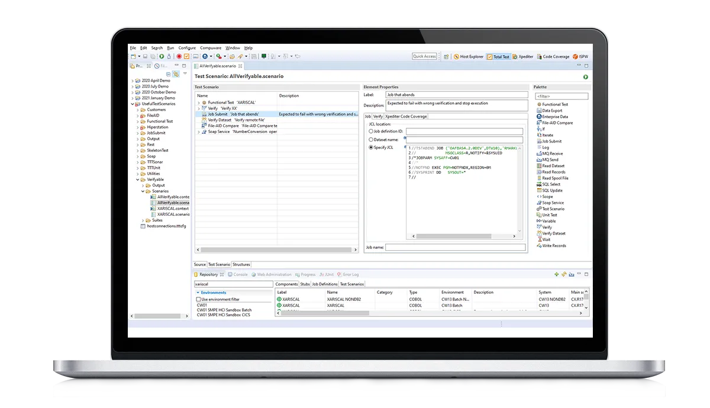Screen dimensions: 710x408
Task: Select Enterprise Data in the Palette
Action: pyautogui.click(x=552, y=116)
